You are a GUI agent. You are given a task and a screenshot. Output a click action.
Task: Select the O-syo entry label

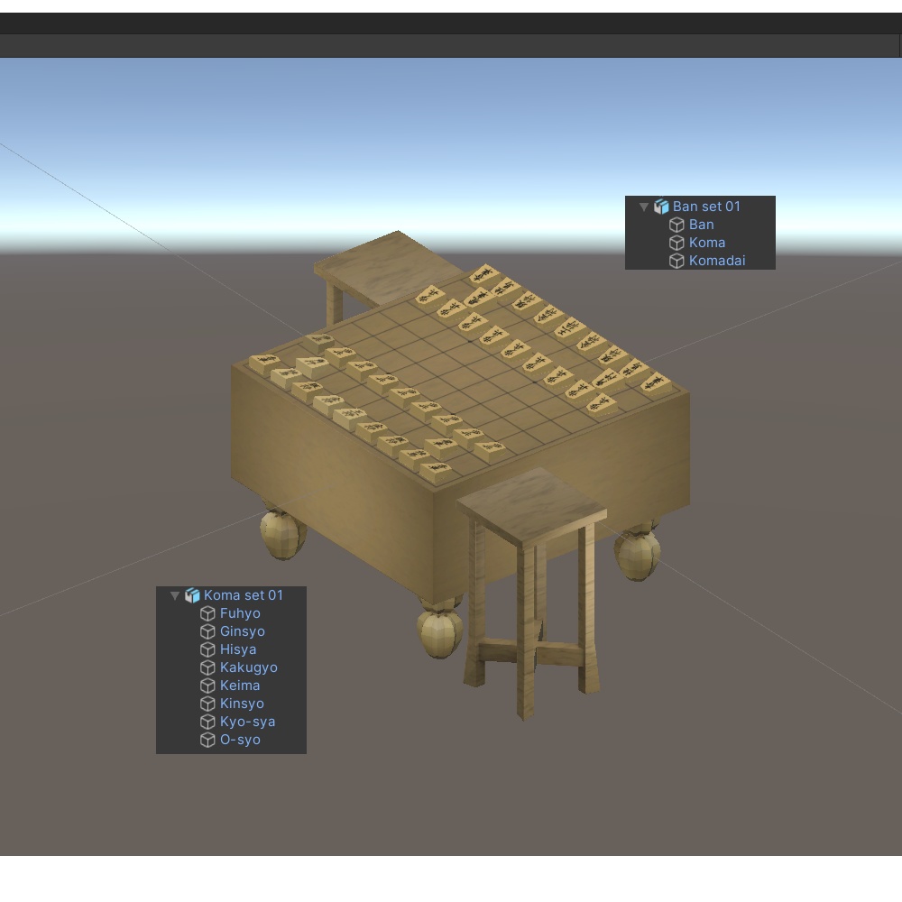click(240, 740)
